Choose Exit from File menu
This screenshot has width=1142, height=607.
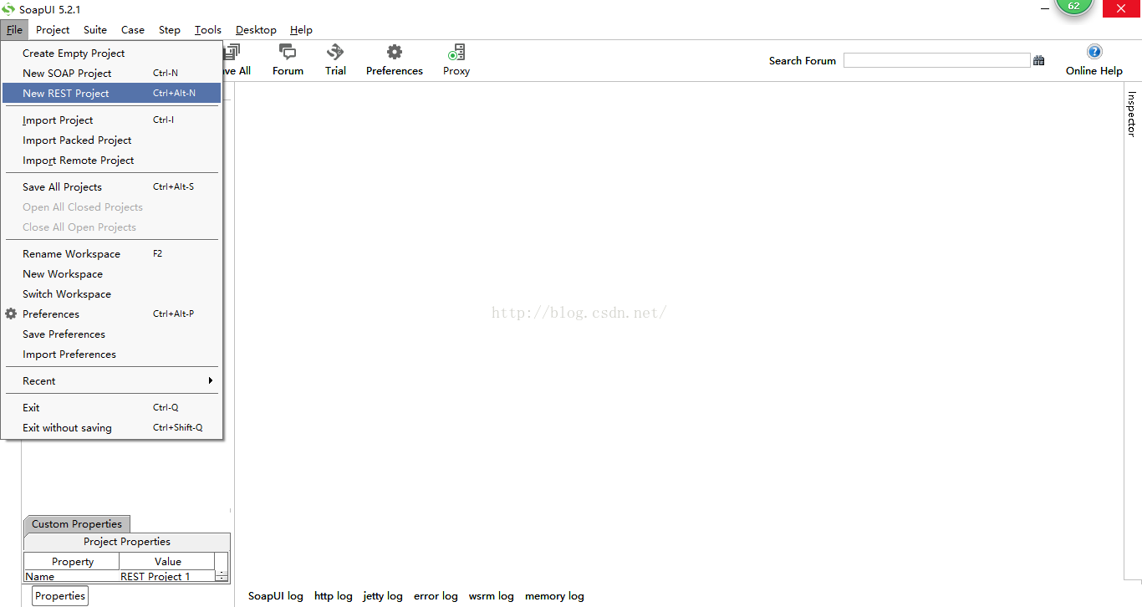click(111, 407)
